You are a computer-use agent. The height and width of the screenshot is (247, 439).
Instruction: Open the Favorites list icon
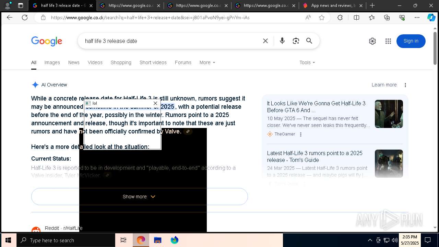tap(372, 17)
